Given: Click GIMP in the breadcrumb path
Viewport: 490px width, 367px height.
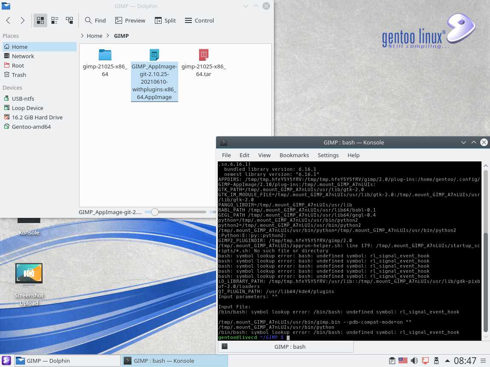Looking at the screenshot, I should pyautogui.click(x=121, y=36).
